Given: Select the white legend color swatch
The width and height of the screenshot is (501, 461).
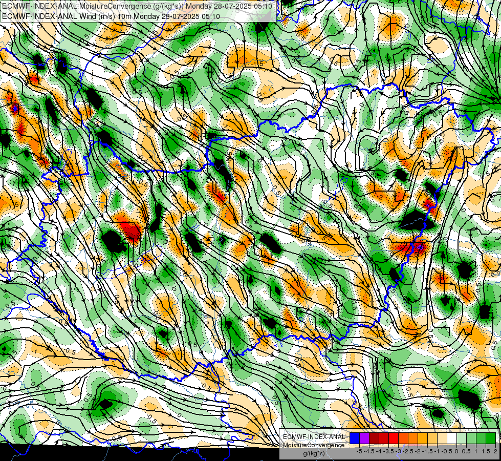Looking at the screenshot, I should click(x=452, y=438).
